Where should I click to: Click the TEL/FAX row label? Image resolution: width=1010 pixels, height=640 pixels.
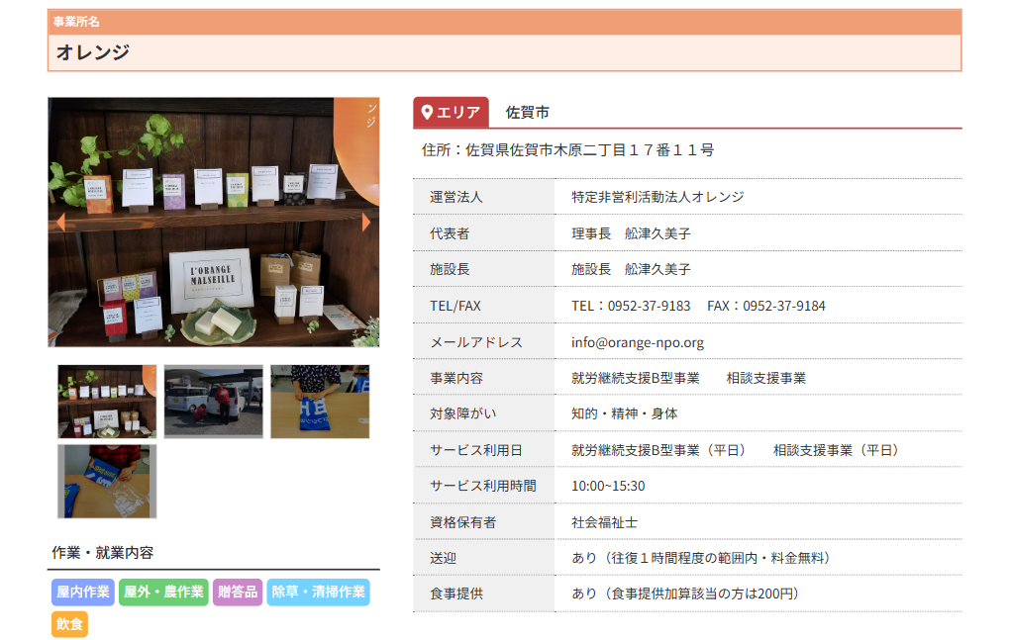(455, 307)
